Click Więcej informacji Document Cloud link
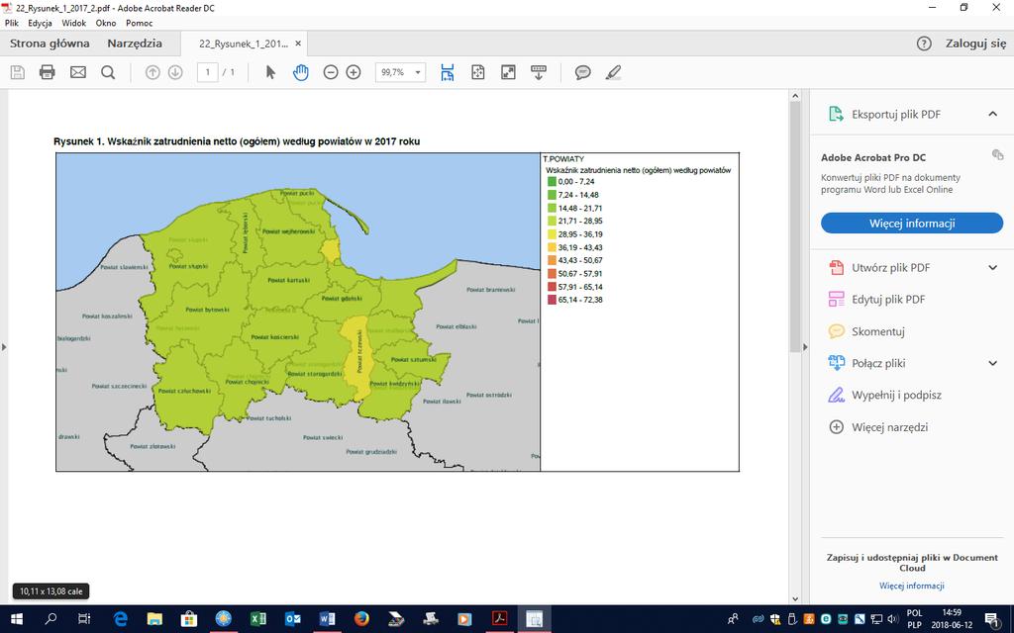 [x=912, y=586]
